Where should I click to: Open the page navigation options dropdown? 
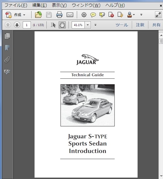(x=95, y=25)
